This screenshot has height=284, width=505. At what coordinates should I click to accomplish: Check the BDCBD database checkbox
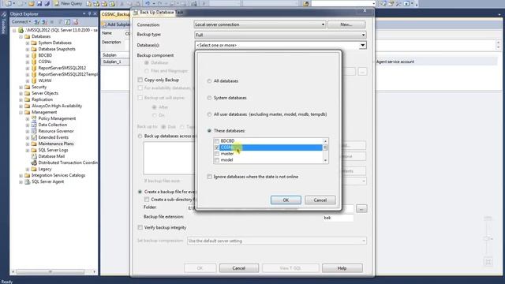pos(217,141)
